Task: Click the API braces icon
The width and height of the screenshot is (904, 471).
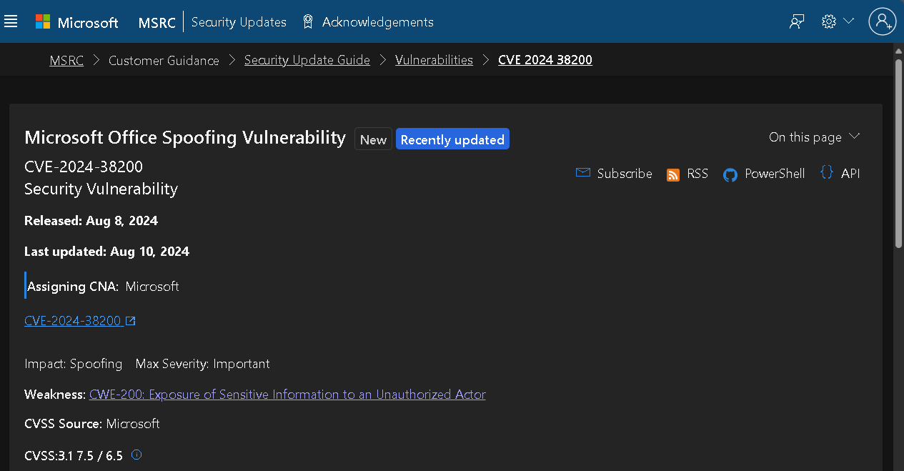Action: pos(827,173)
